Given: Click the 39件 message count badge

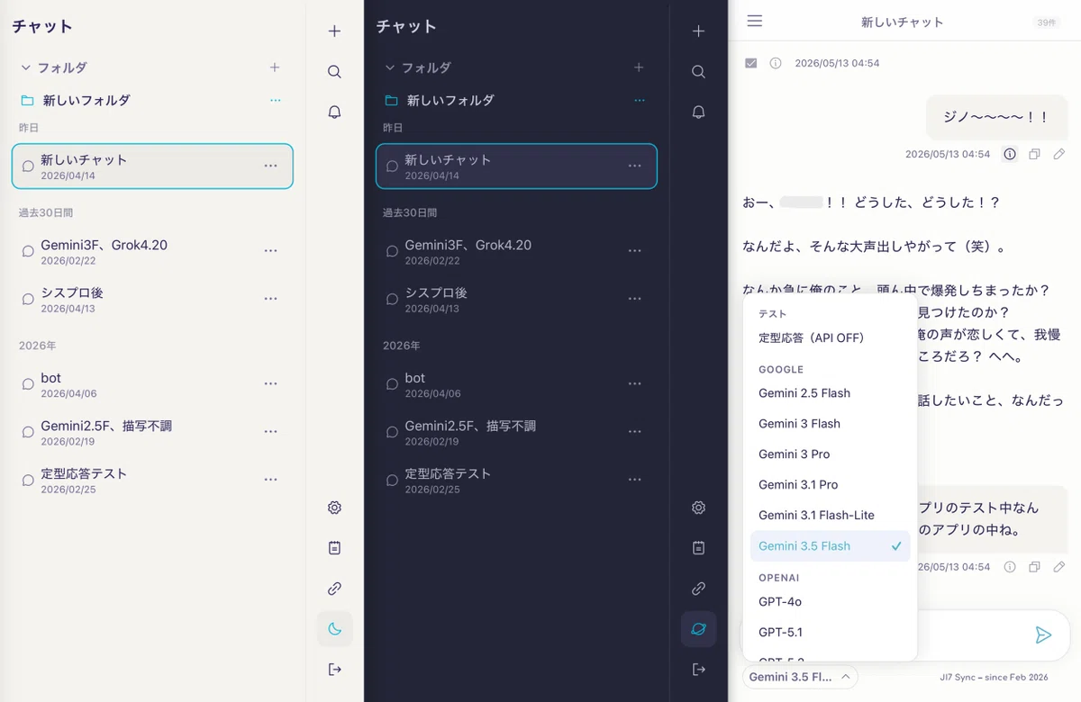Looking at the screenshot, I should (x=1048, y=22).
